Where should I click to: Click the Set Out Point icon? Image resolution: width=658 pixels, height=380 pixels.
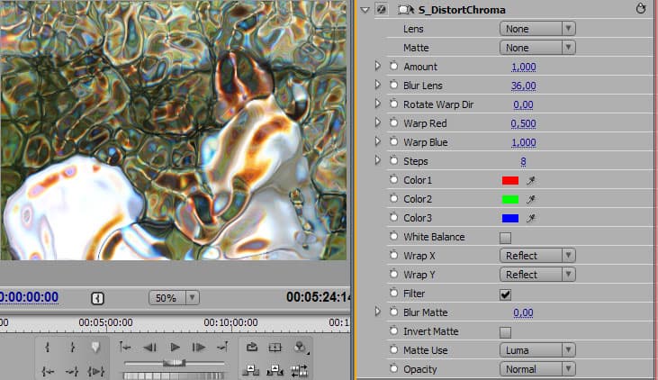tap(71, 348)
